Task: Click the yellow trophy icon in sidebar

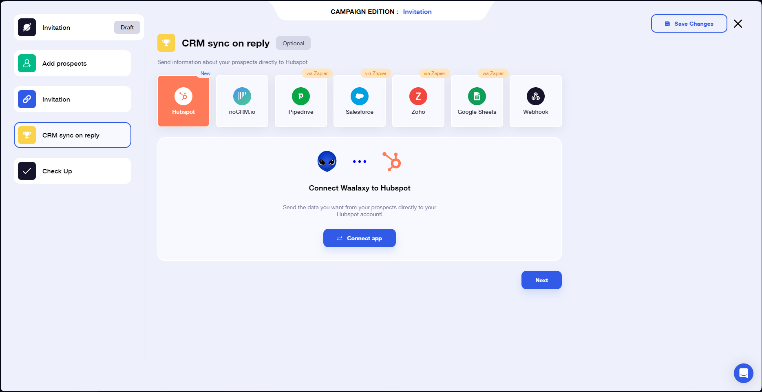Action: pyautogui.click(x=27, y=135)
